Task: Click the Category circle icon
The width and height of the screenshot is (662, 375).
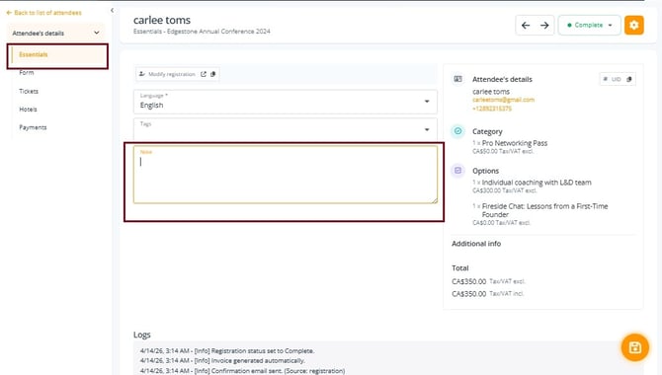Action: (457, 131)
